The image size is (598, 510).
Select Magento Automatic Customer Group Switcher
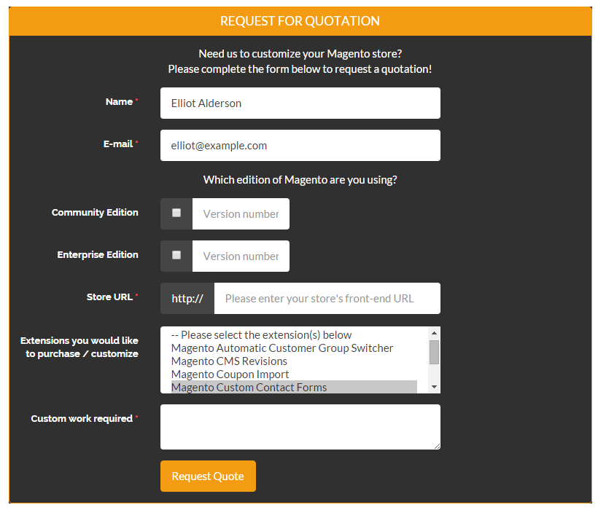294,348
